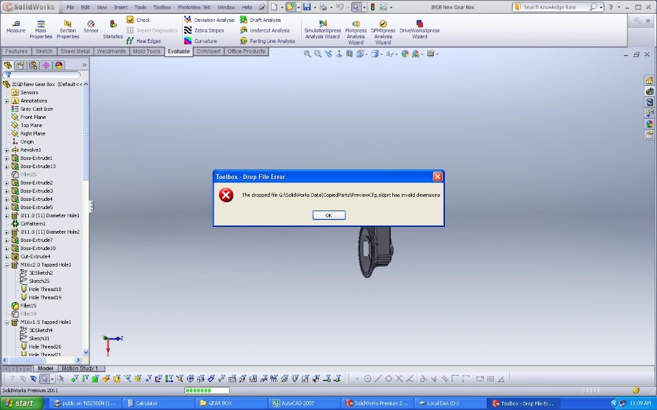Open Mass Properties

point(40,29)
